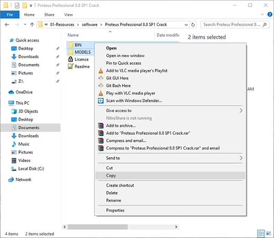Click the horizontal scrollbar right arrow
Screen dimensions: 274x238
(x=176, y=227)
